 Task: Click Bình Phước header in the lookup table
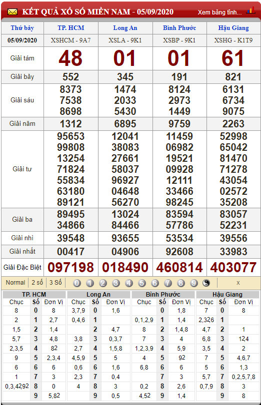click(163, 295)
